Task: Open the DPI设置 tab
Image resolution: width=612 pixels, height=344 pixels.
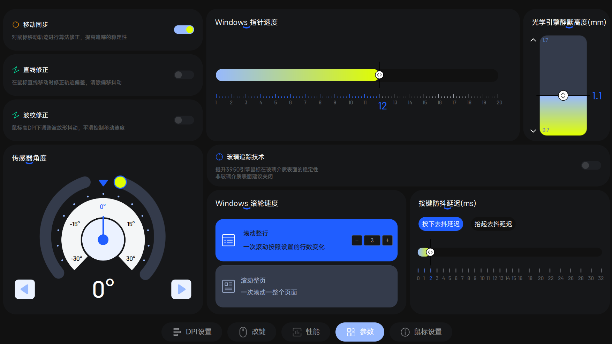Action: (x=192, y=332)
